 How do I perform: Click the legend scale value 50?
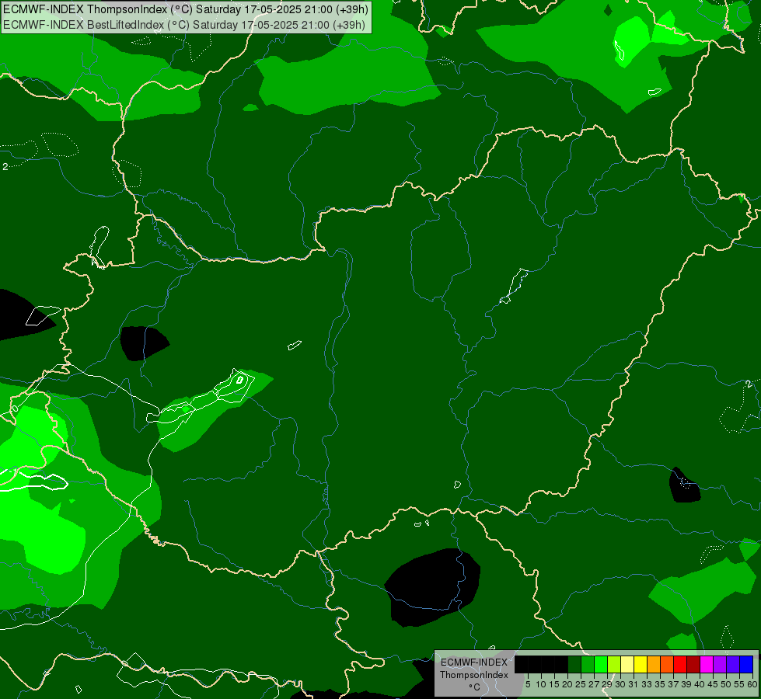(726, 684)
